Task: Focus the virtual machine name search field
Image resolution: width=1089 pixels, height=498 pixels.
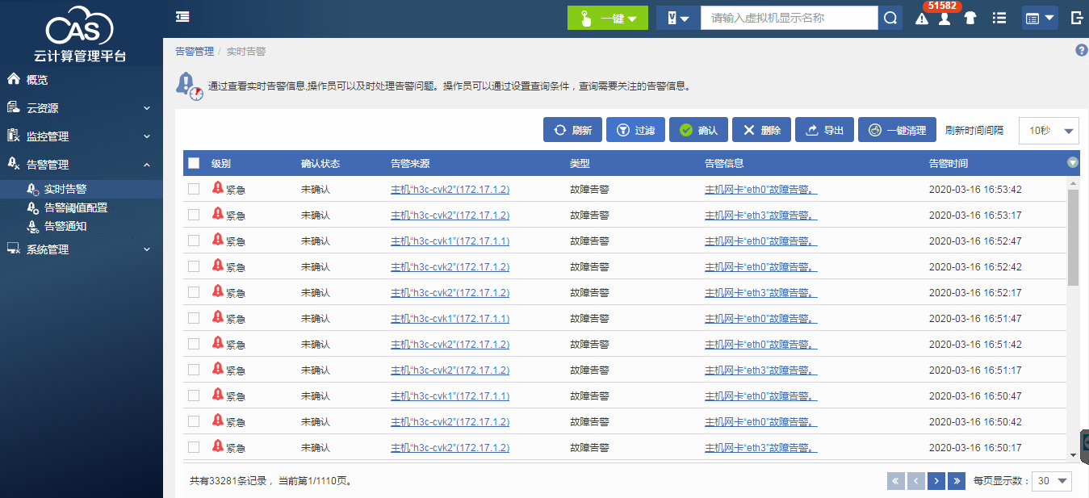Action: coord(789,18)
